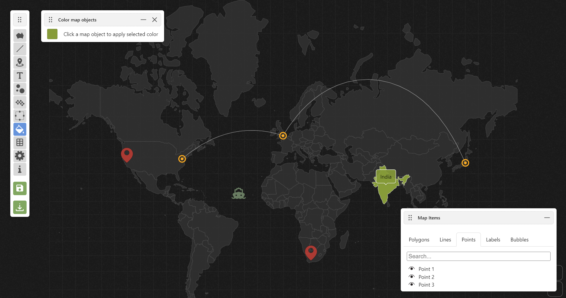Image resolution: width=566 pixels, height=298 pixels.
Task: Open the map settings gear
Action: point(20,156)
